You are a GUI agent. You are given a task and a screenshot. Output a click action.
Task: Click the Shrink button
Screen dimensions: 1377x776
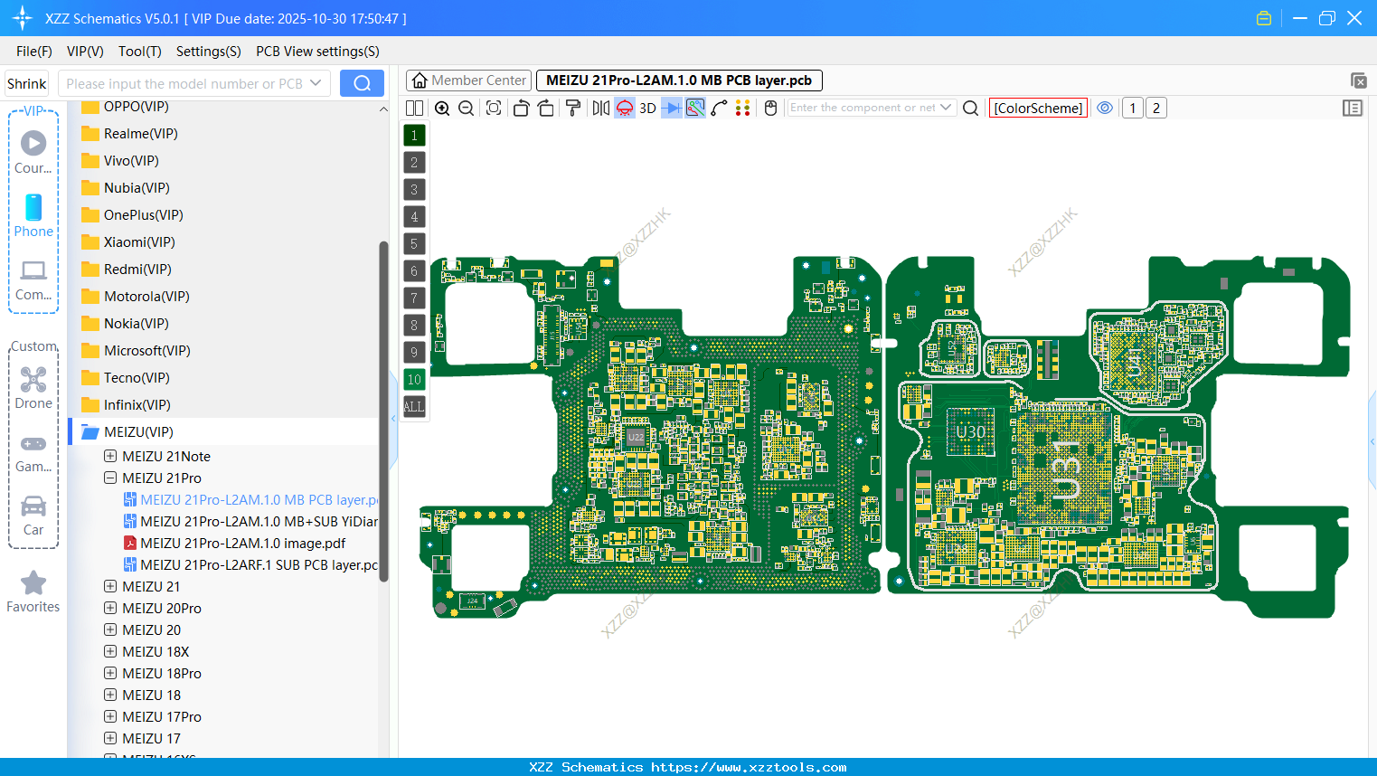26,83
